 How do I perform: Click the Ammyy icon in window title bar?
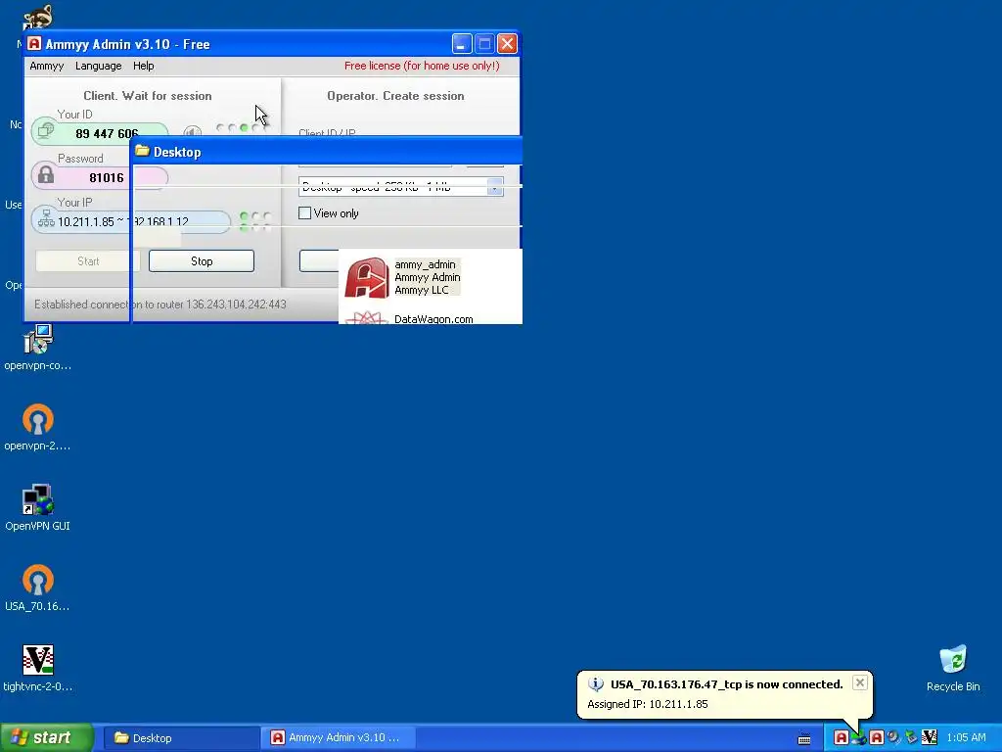34,43
